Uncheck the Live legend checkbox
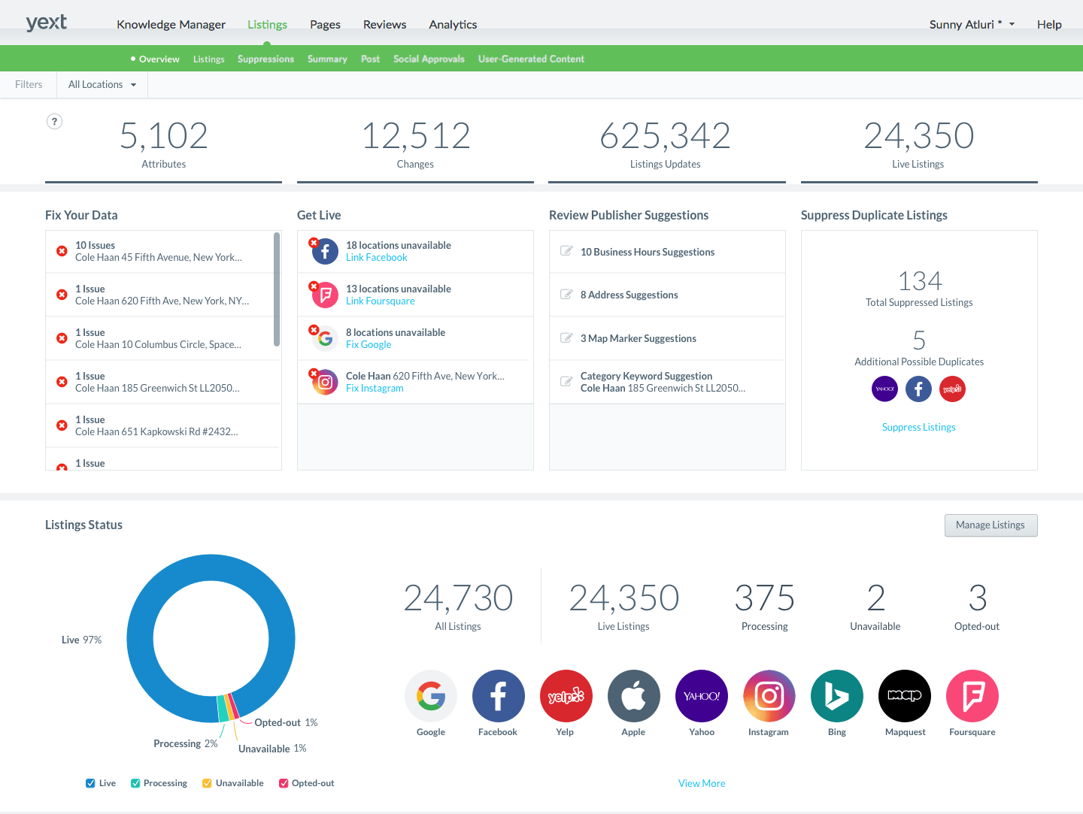Viewport: 1083px width, 814px height. (x=90, y=783)
